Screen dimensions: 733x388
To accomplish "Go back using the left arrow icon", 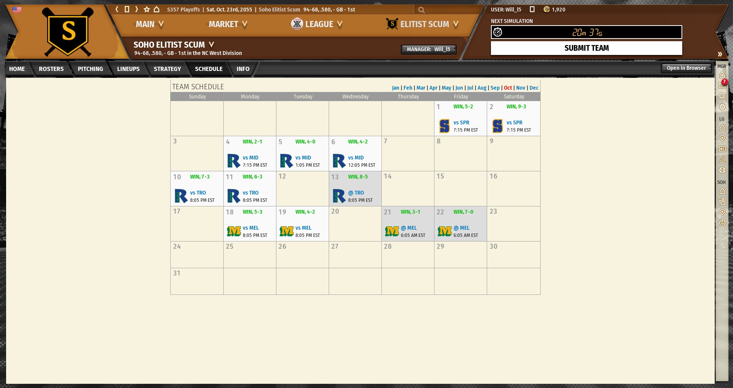I will pyautogui.click(x=117, y=9).
